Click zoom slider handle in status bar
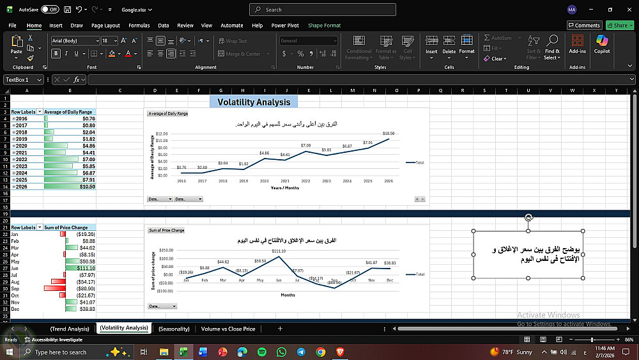The width and height of the screenshot is (639, 360). coord(592,339)
